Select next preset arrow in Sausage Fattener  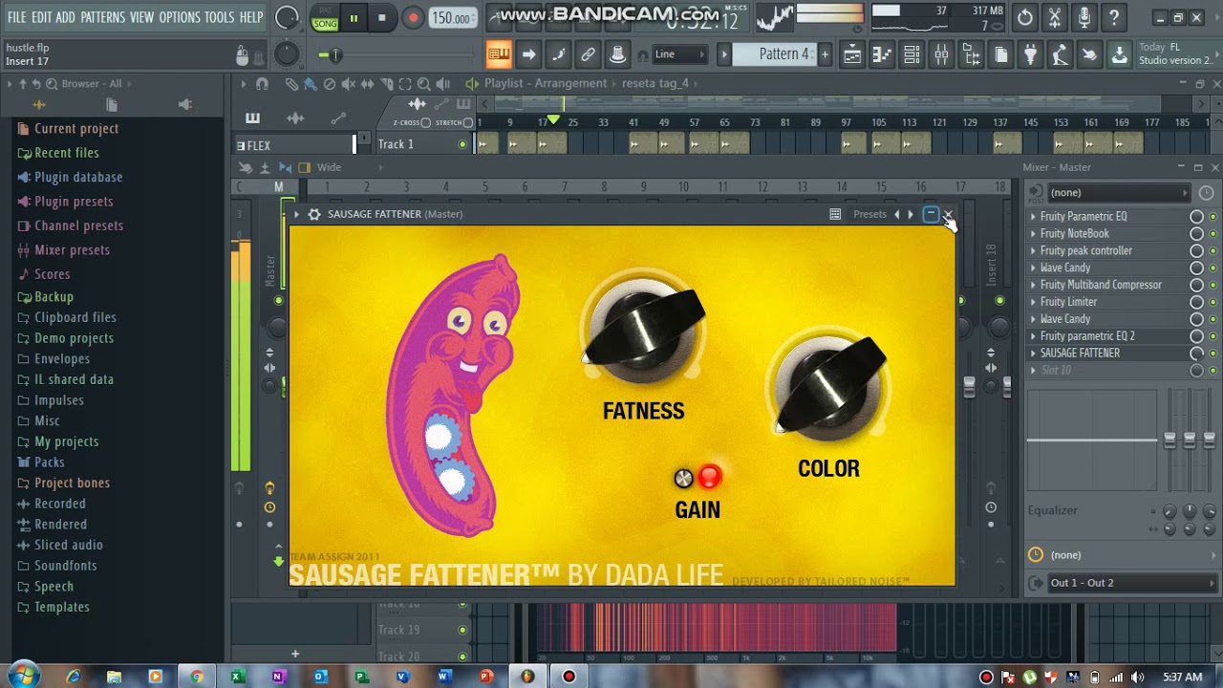pos(911,214)
